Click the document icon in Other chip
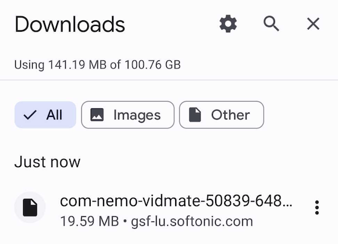 (x=195, y=115)
